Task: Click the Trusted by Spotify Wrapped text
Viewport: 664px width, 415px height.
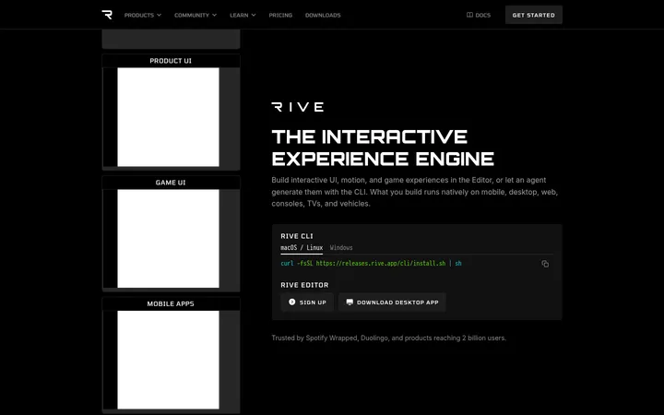Action: 389,338
